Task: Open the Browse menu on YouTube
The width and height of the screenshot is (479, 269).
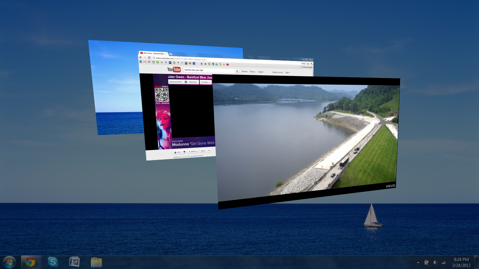Action: click(245, 71)
